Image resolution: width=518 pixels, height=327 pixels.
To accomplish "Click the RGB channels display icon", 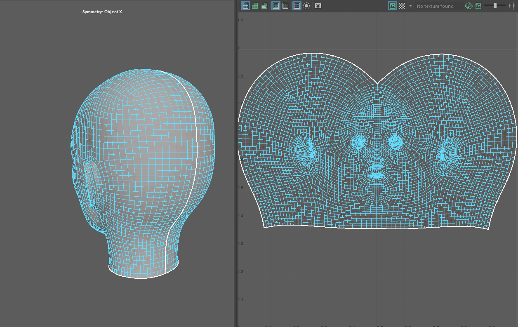I will [469, 6].
